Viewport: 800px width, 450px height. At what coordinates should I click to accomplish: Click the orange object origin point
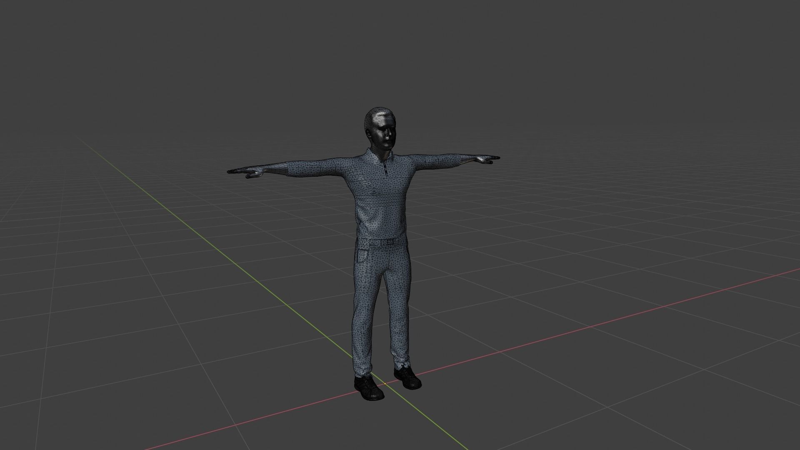(385, 383)
